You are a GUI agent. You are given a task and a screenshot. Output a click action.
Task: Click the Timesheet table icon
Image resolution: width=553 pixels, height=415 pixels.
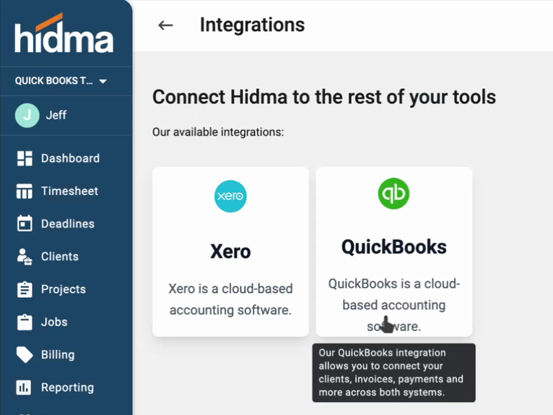[x=25, y=191]
